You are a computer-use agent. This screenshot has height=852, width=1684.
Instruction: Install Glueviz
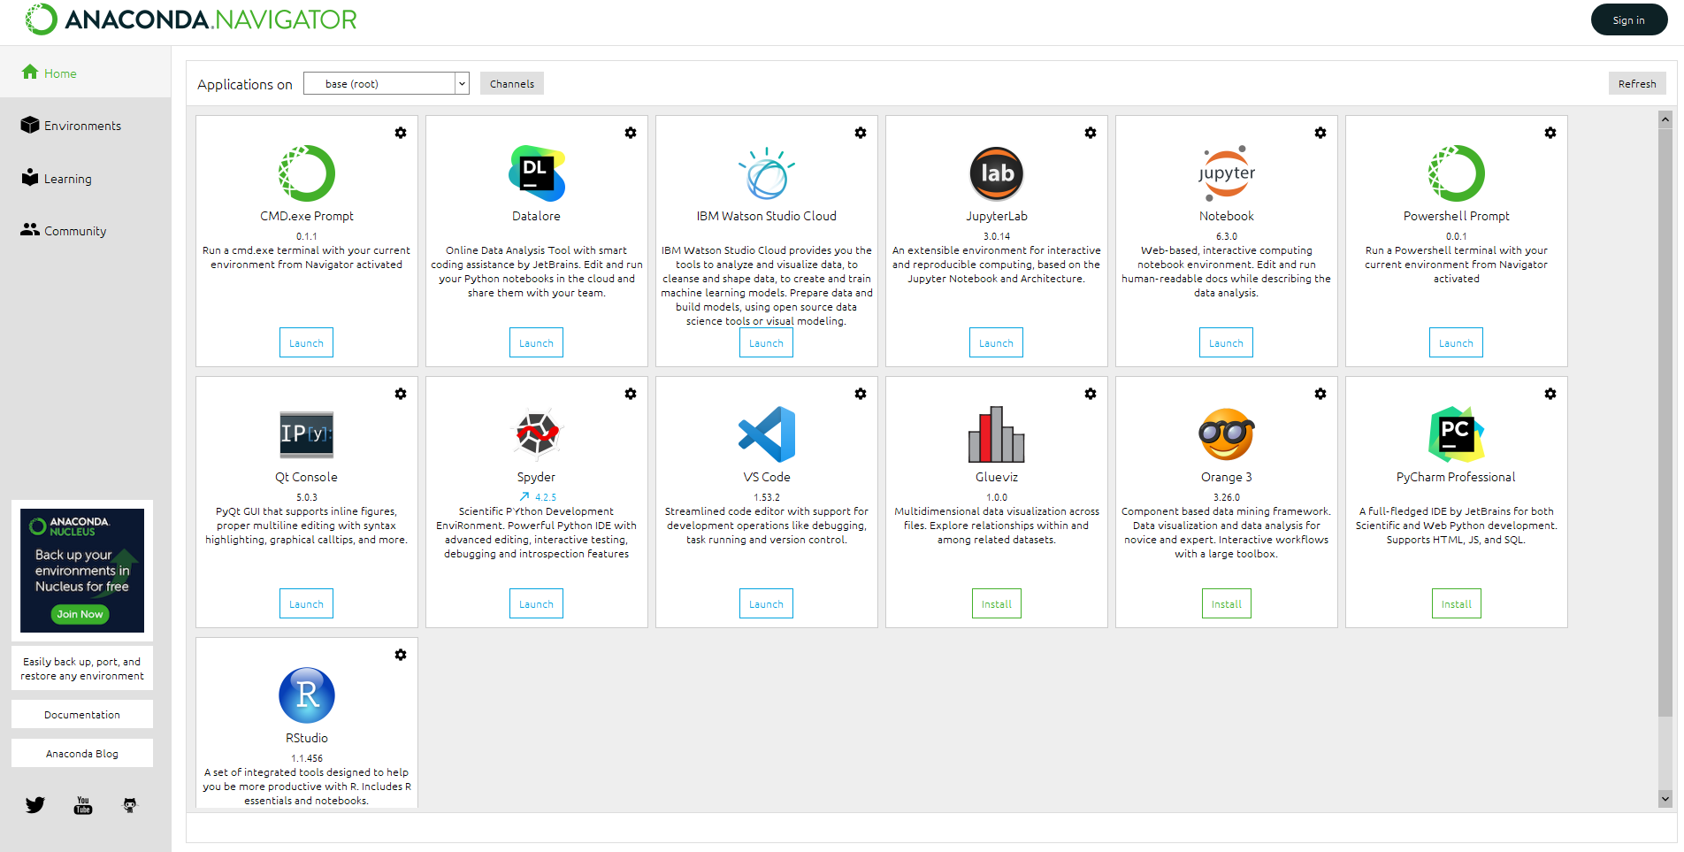click(997, 603)
